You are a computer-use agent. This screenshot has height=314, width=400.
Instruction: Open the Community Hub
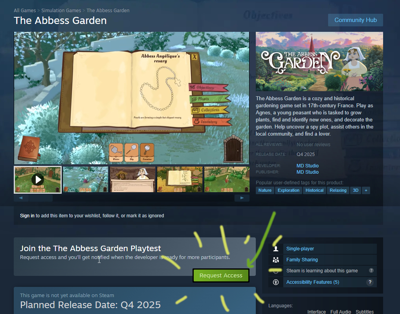point(355,20)
